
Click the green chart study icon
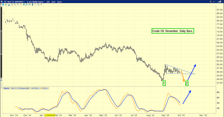click(24, 4)
